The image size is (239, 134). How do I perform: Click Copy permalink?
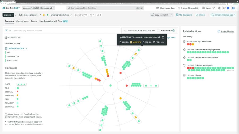tap(160, 15)
